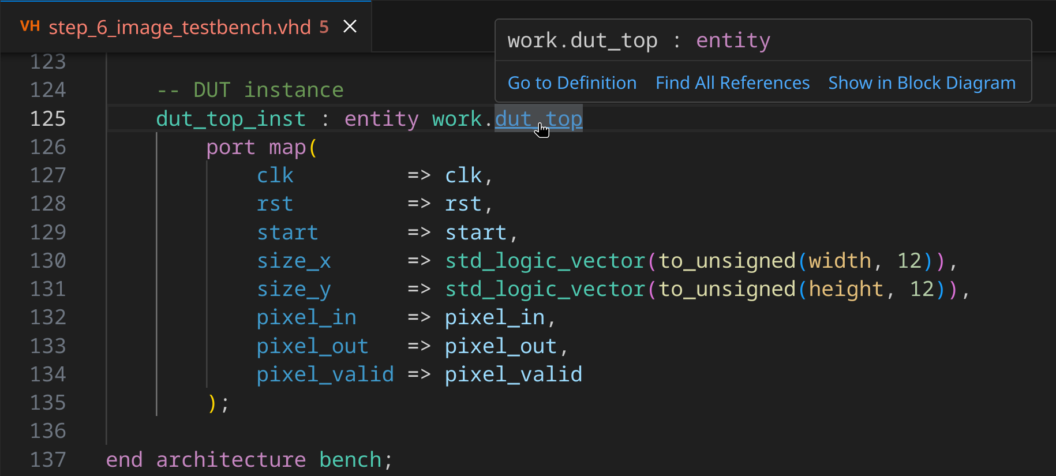Click the end architecture bench line
Image resolution: width=1056 pixels, height=476 pixels.
[248, 460]
